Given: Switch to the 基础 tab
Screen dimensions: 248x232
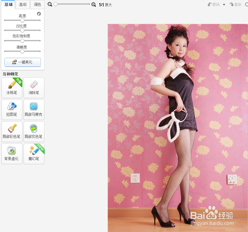Looking at the screenshot, I should [8, 5].
